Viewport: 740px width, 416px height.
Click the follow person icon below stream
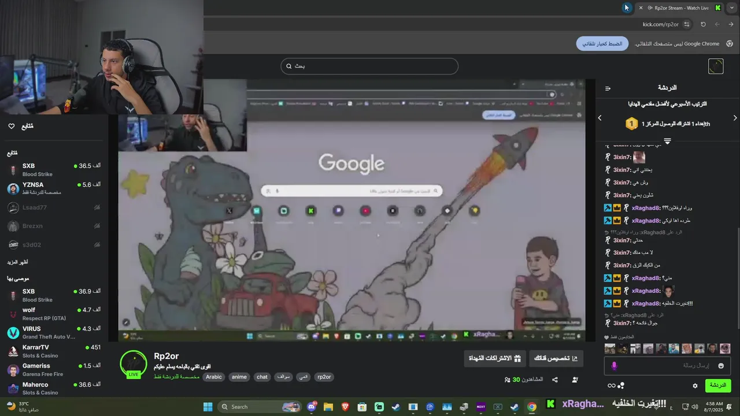click(x=575, y=380)
